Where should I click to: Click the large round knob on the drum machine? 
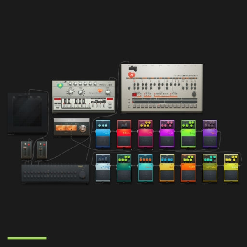tap(194, 94)
